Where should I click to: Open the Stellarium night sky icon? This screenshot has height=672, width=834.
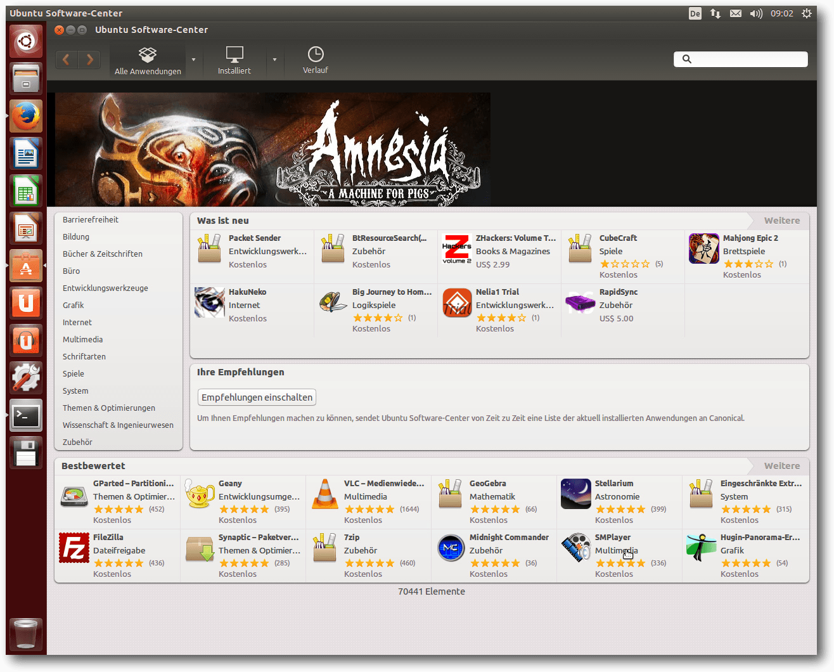(576, 494)
